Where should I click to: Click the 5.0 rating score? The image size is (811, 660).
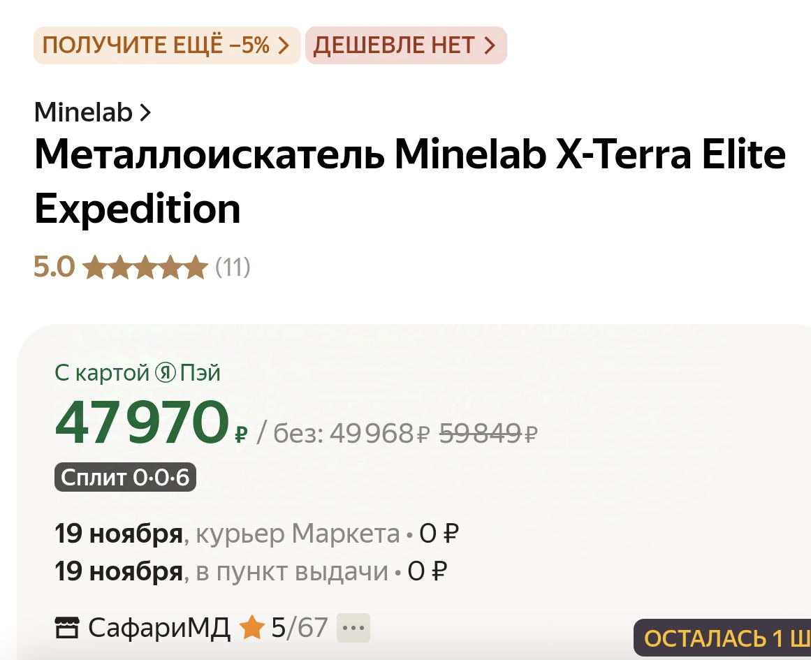pos(54,267)
